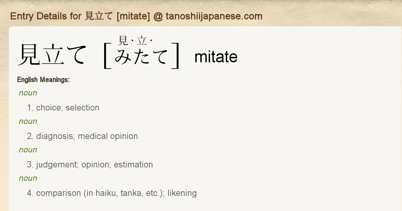Click the small furigana kanji 見
Screen dimensions: 402x211
[123, 41]
